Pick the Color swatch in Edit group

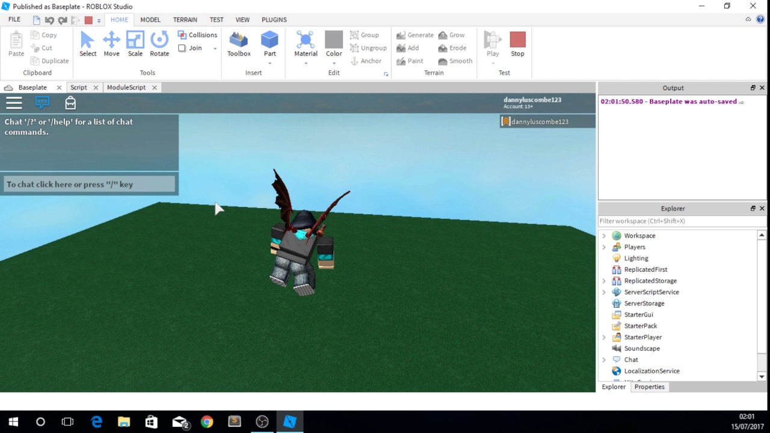click(334, 40)
